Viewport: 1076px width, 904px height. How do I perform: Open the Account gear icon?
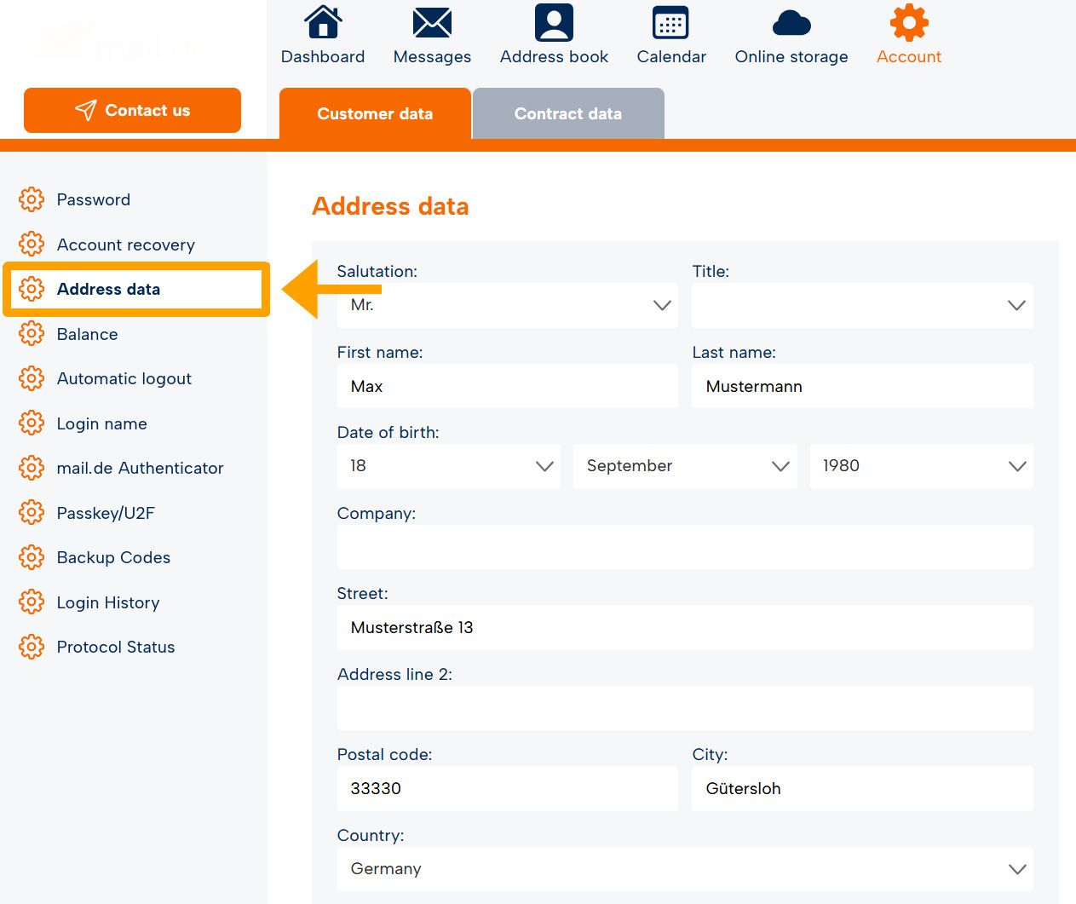[x=909, y=22]
